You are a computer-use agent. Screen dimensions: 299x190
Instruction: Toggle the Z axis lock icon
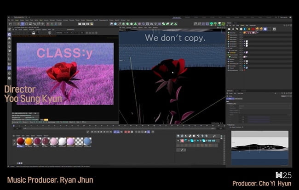[x=56, y=24]
